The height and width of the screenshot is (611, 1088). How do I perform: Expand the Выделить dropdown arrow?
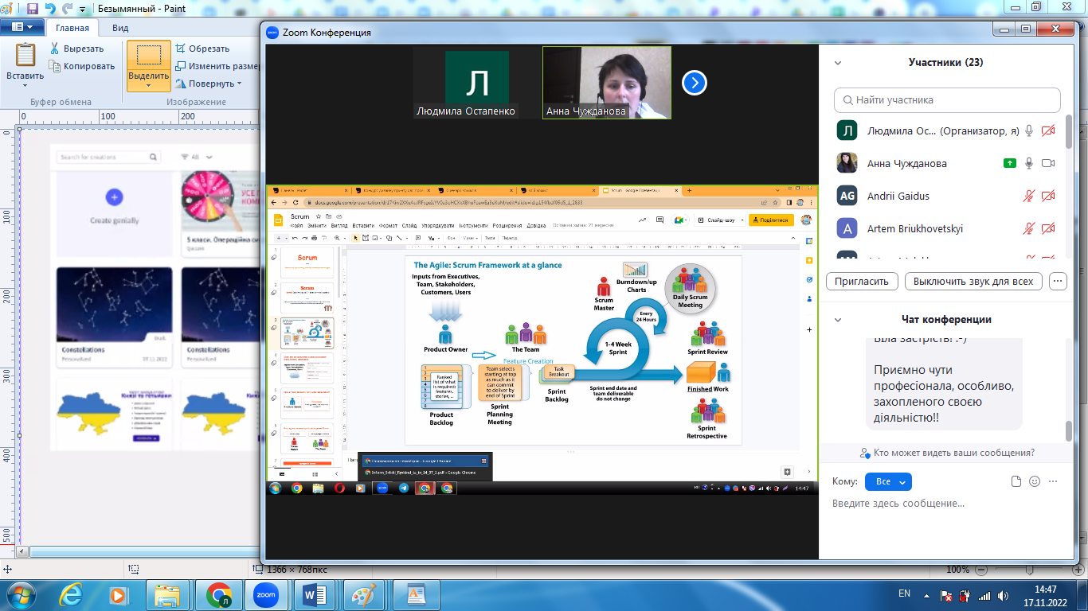point(149,86)
